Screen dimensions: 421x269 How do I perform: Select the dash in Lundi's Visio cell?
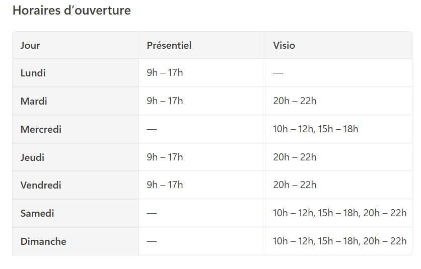(278, 73)
